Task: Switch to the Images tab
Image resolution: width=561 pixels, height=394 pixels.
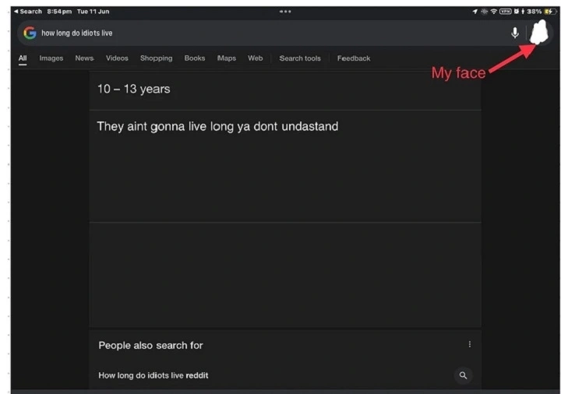Action: click(x=51, y=58)
